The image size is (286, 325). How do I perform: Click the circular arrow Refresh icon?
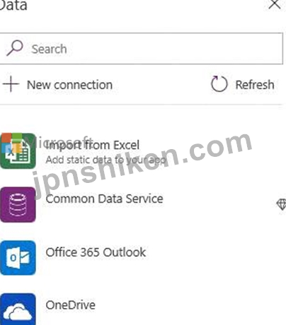(219, 84)
